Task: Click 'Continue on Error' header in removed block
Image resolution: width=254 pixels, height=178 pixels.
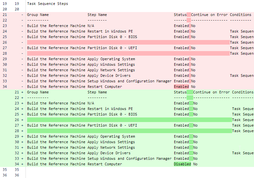Action: 209,15
